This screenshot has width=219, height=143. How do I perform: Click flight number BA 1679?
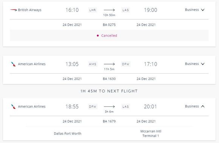(109, 121)
